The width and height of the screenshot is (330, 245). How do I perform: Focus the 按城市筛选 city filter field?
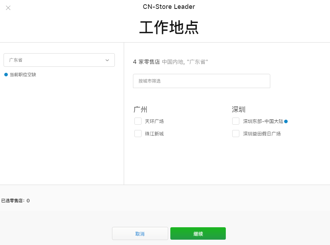pyautogui.click(x=201, y=81)
